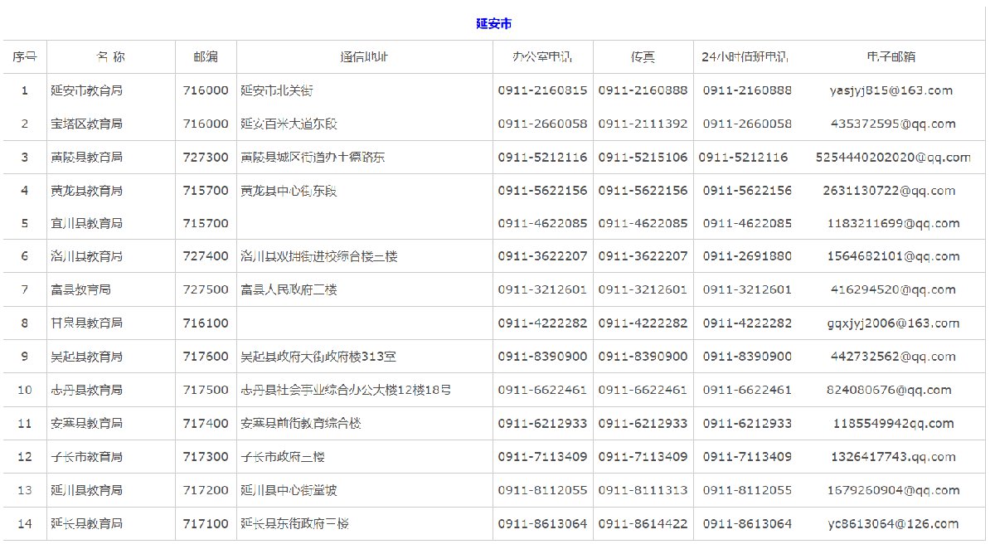Select the fax number 0911-2111392

tap(643, 124)
